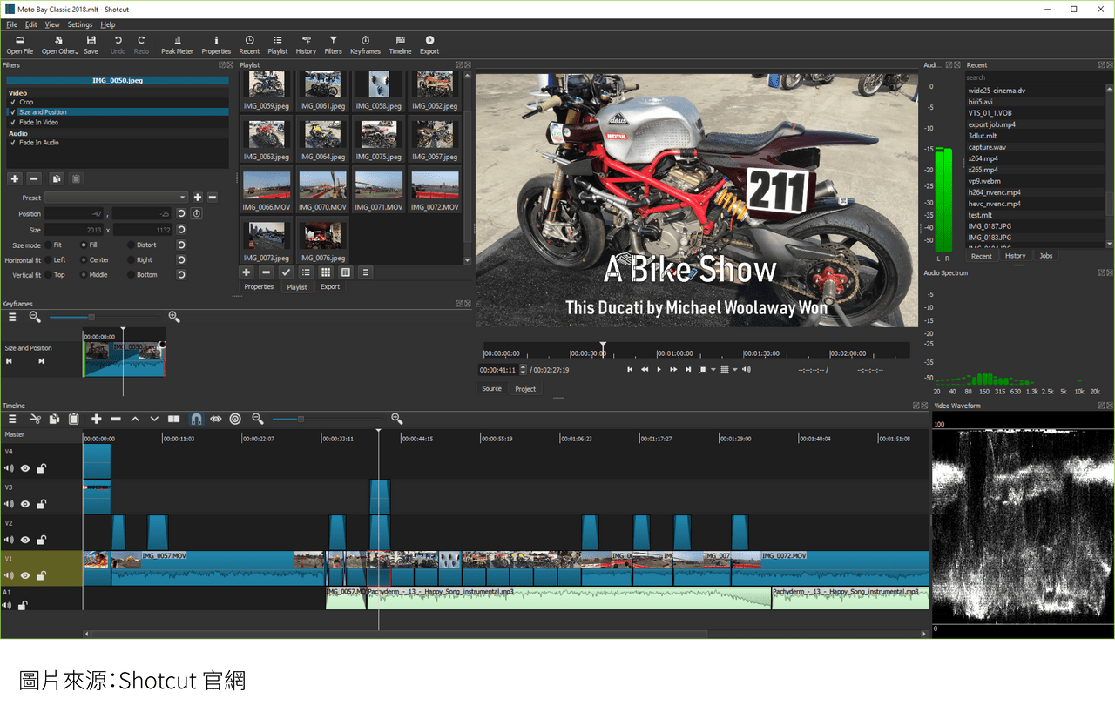Open the Settings menu
The width and height of the screenshot is (1115, 712).
tap(80, 24)
